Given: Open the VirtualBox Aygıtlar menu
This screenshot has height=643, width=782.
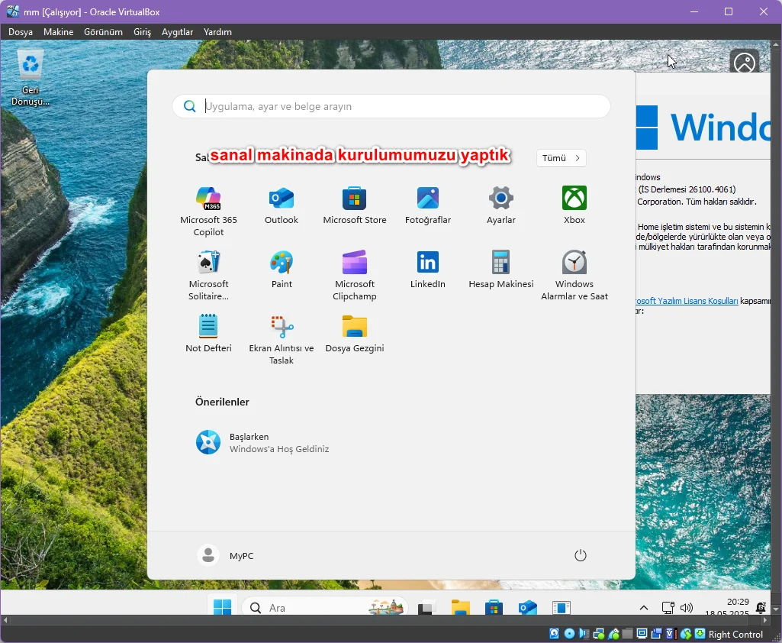Looking at the screenshot, I should click(x=177, y=32).
